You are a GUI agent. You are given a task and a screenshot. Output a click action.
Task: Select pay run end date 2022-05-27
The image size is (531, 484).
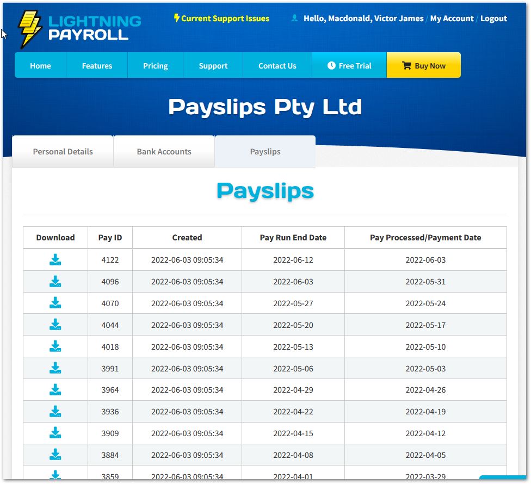(x=293, y=303)
